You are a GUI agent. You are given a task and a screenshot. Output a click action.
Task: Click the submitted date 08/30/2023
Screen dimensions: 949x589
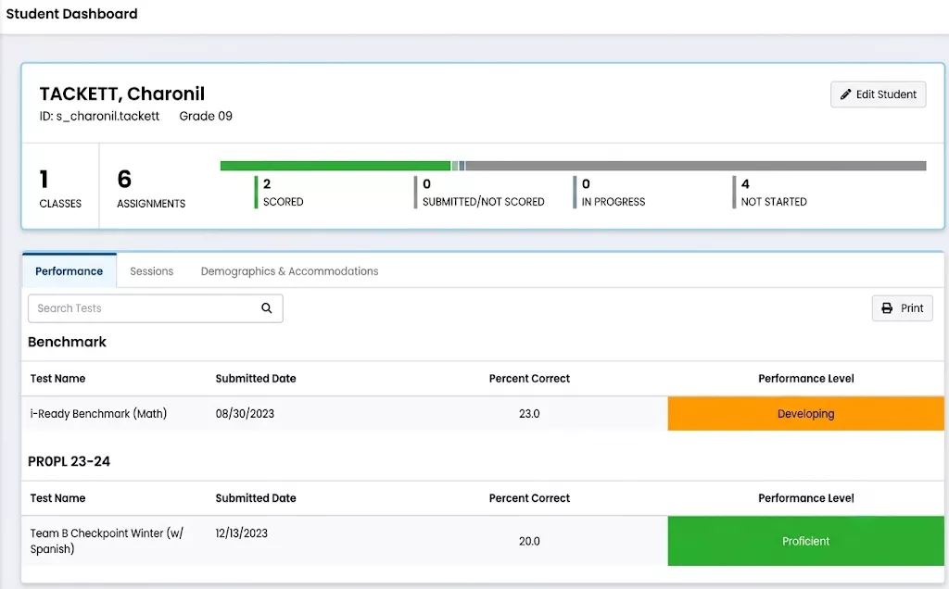point(245,414)
